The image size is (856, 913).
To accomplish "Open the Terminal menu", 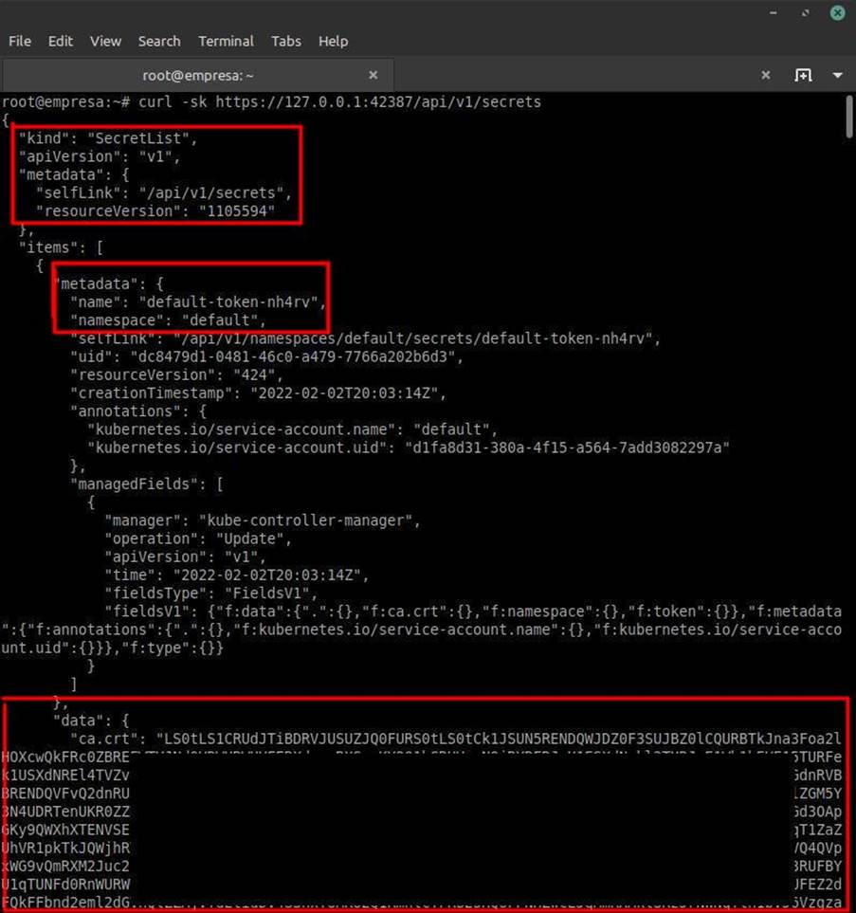I will pyautogui.click(x=226, y=41).
